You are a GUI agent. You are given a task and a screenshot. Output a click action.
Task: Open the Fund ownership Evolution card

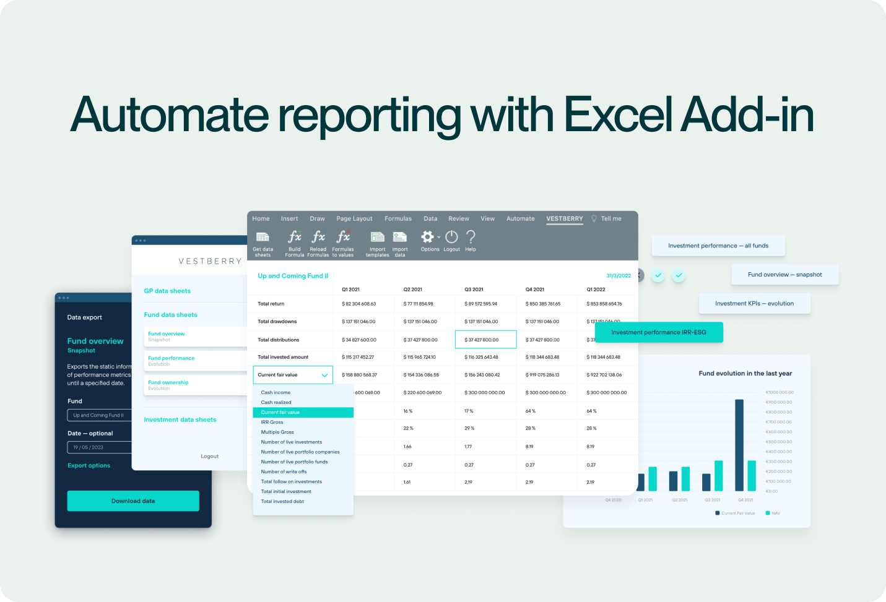[196, 385]
